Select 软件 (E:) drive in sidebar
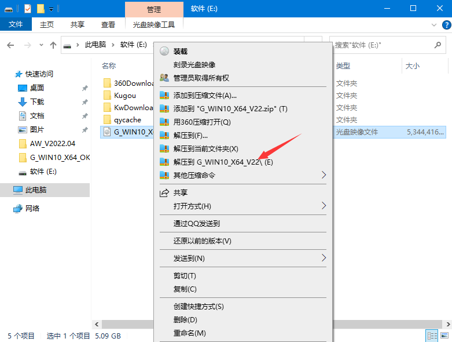Viewport: 452px width, 342px height. (x=43, y=172)
